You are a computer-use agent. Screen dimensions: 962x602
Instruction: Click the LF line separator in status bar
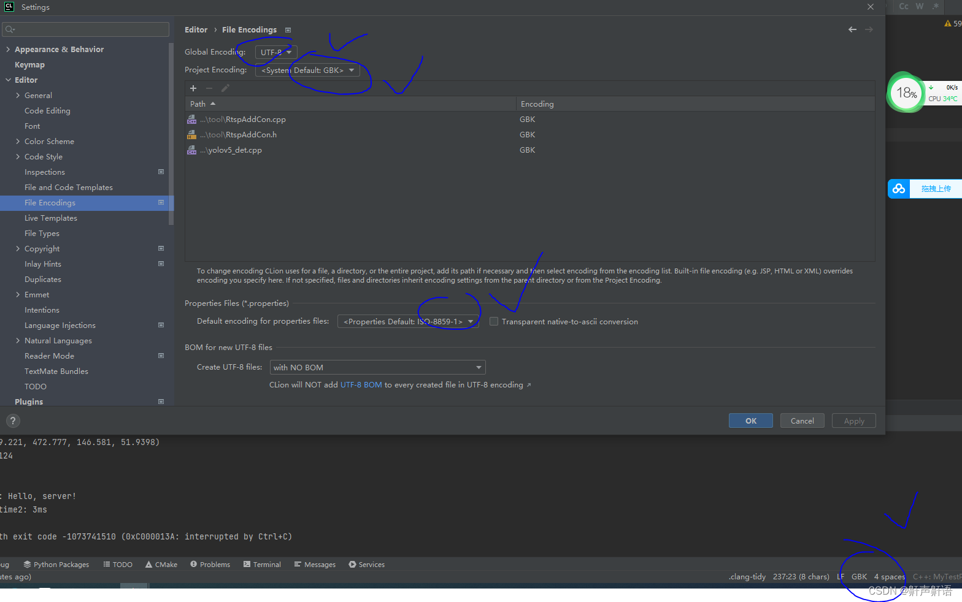[841, 577]
